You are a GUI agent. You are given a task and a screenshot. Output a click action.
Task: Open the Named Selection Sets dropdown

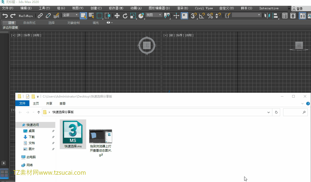(246, 15)
